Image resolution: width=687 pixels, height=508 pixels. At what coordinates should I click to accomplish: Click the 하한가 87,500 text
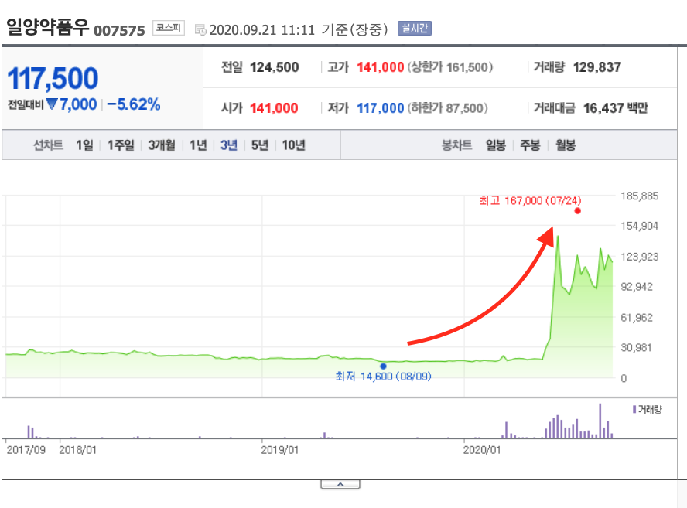[x=447, y=108]
